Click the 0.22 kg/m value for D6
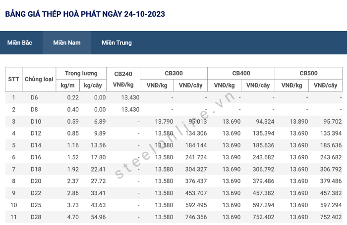This screenshot has width=347, height=225. (x=73, y=97)
